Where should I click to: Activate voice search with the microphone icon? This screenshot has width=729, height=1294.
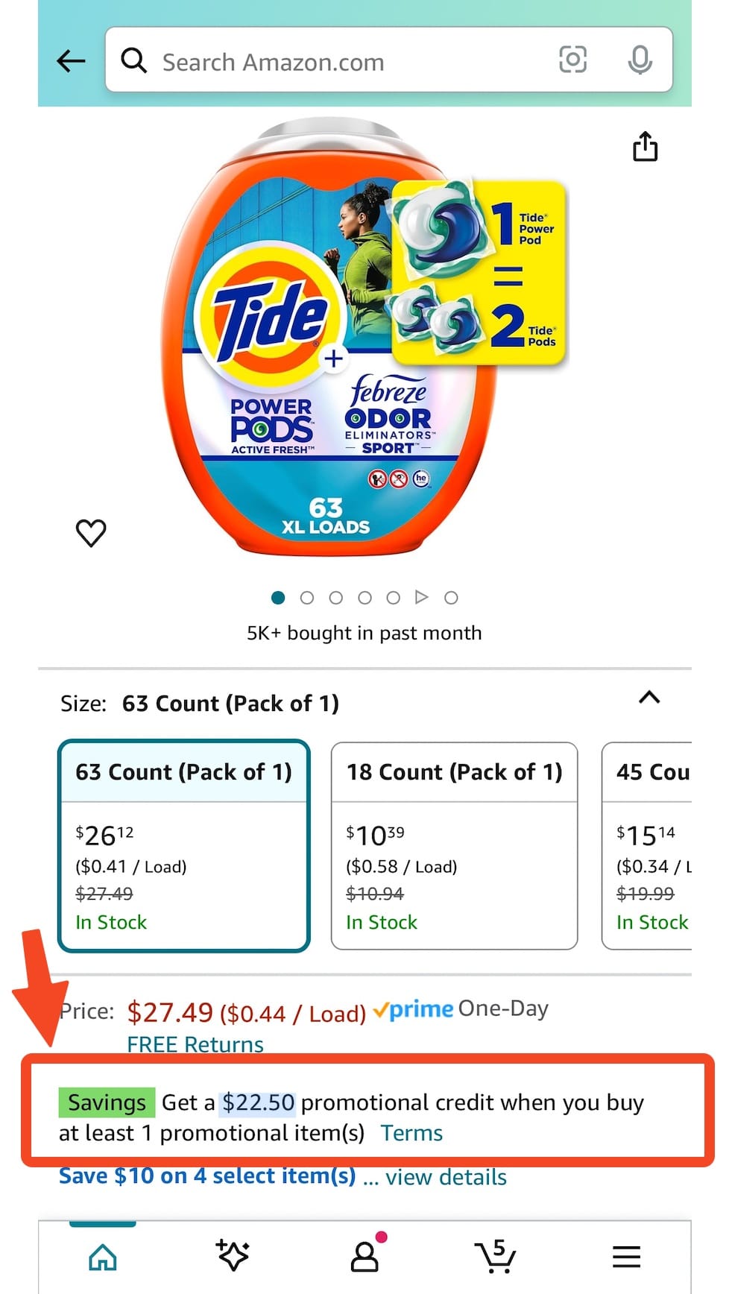(641, 60)
